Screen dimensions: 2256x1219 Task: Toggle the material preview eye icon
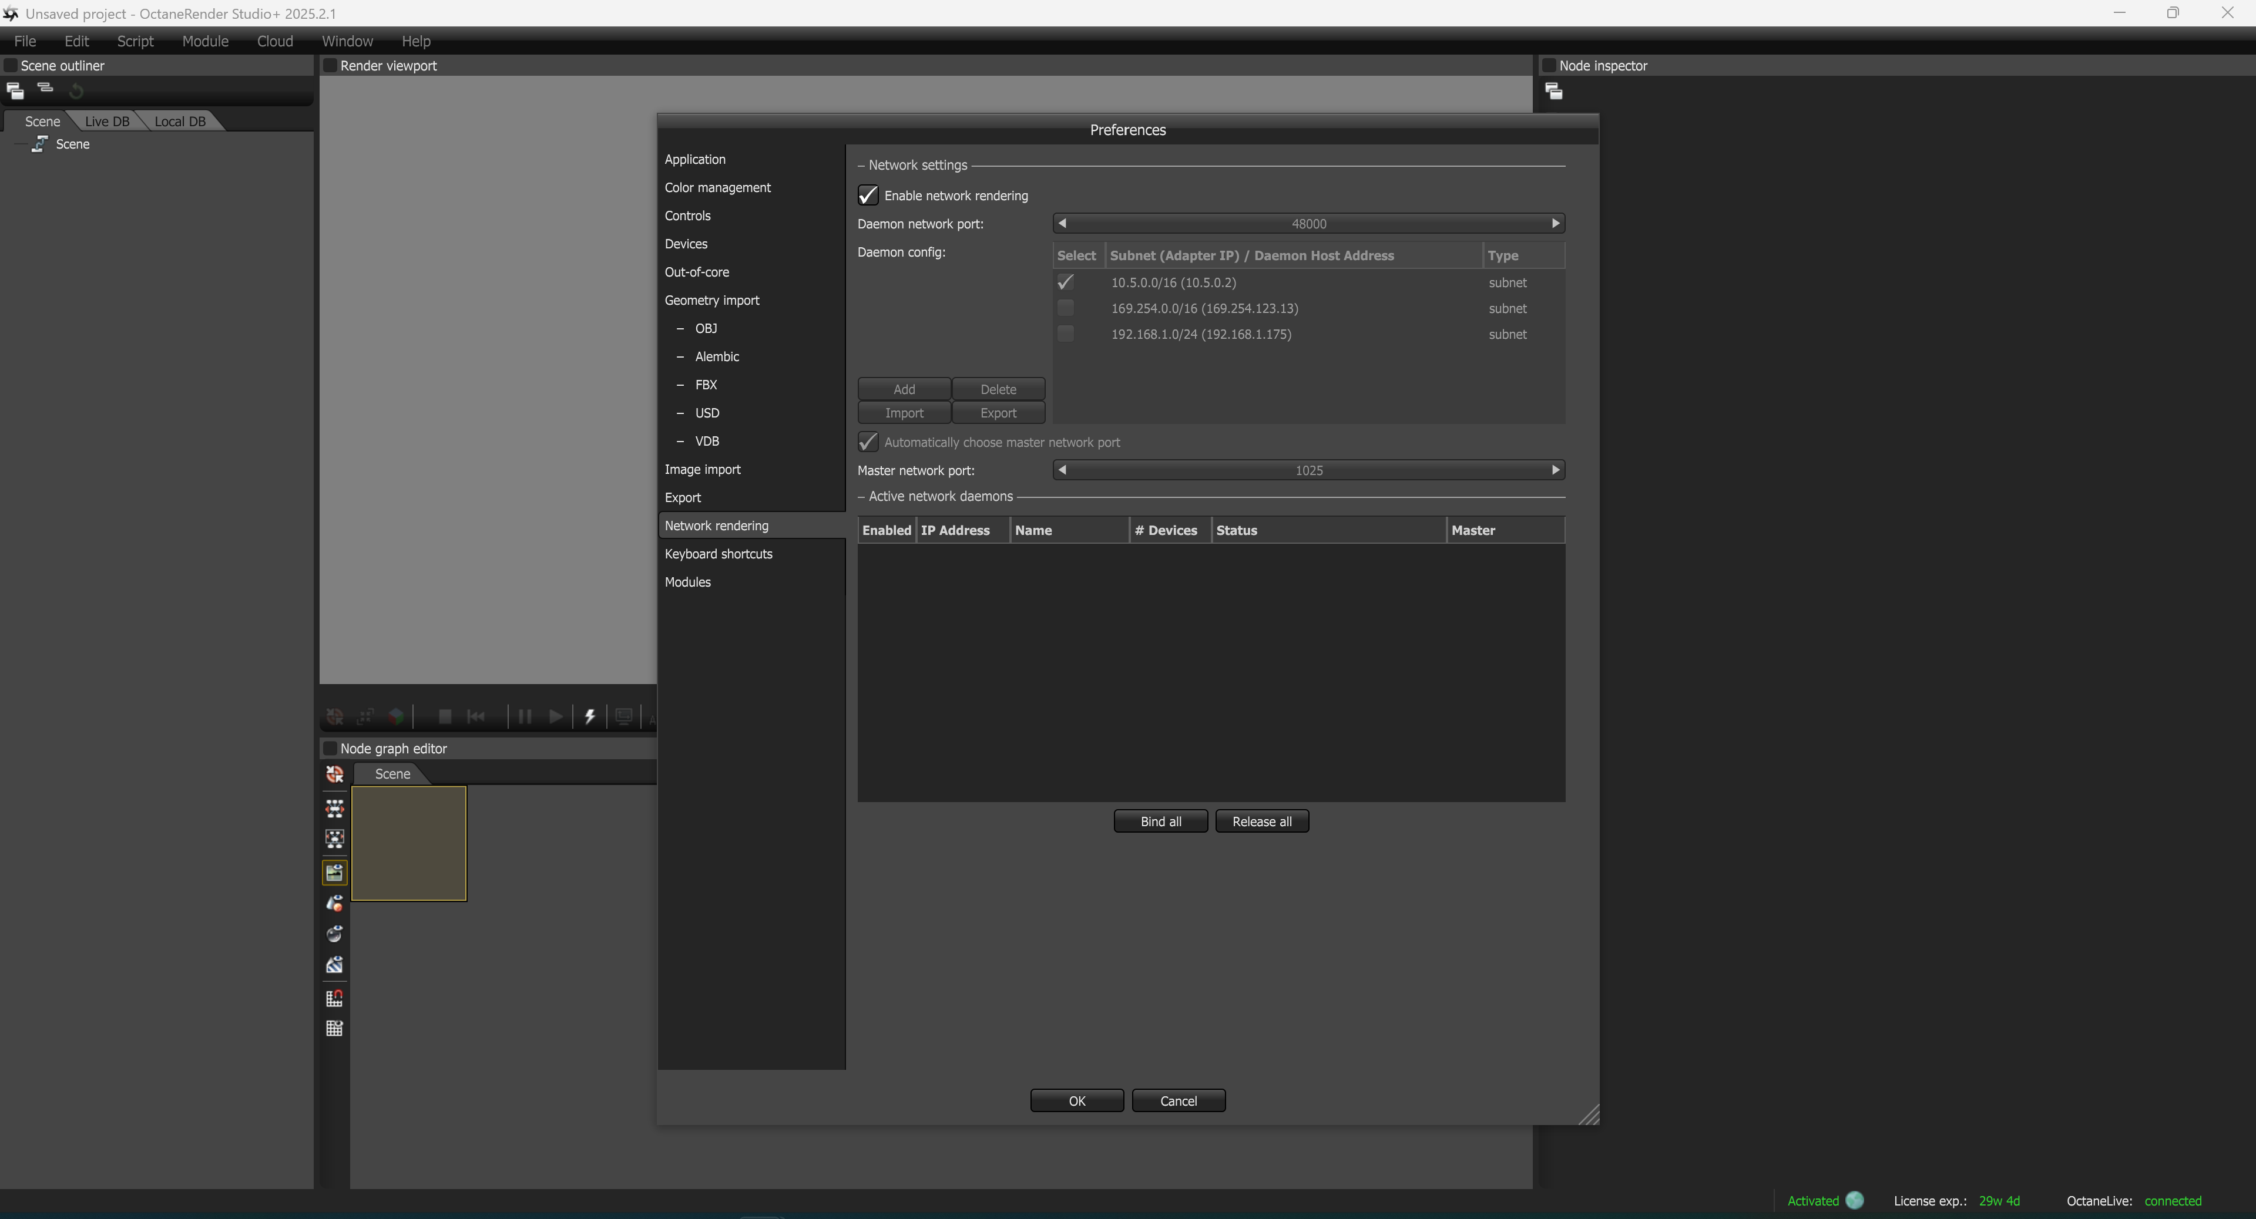334,903
